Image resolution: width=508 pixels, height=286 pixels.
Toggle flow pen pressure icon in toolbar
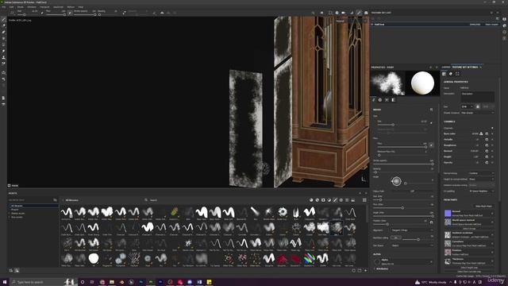click(70, 13)
